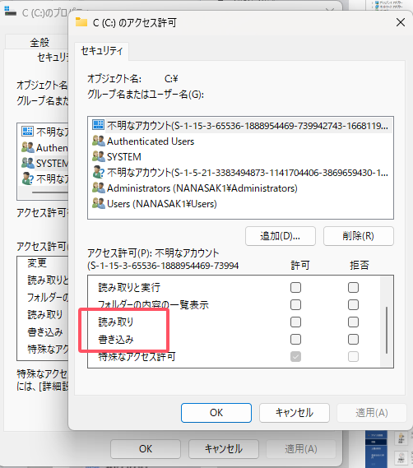413x468 pixels.
Task: Tick the allow checkbox for 読み取りと実行
Action: (x=295, y=287)
